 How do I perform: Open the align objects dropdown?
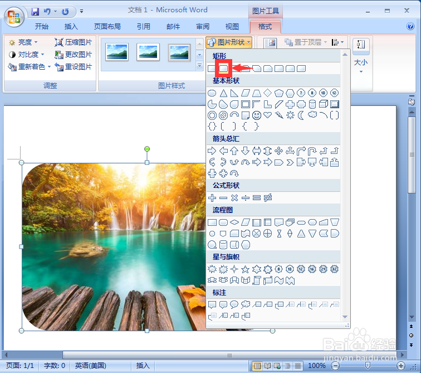tap(337, 42)
